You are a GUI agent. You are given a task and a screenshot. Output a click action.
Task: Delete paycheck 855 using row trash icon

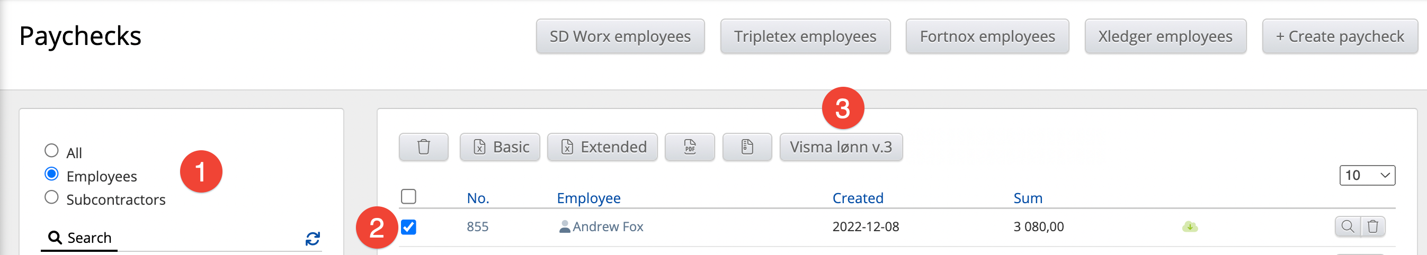[1373, 227]
